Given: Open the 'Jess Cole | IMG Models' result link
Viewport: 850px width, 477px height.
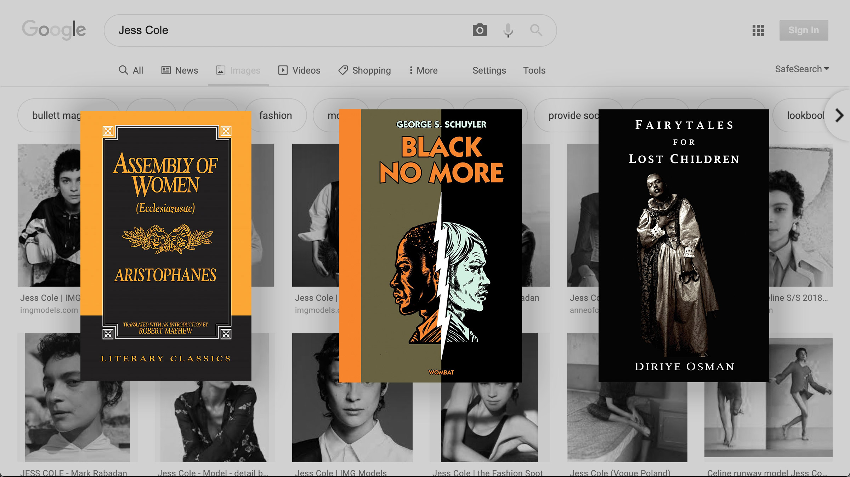Looking at the screenshot, I should (341, 473).
